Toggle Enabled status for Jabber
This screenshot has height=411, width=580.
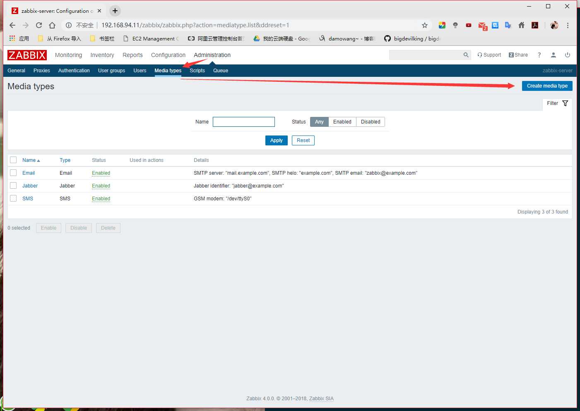[x=101, y=186]
